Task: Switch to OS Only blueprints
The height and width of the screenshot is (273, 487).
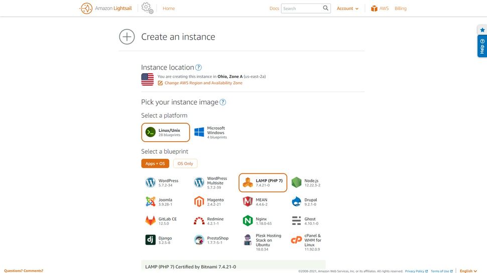Action: 185,163
